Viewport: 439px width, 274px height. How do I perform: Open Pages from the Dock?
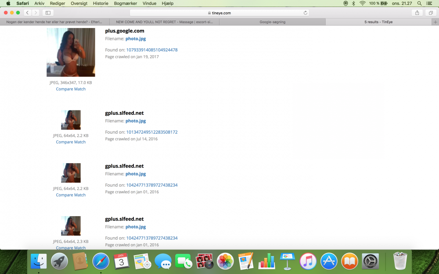pyautogui.click(x=246, y=261)
